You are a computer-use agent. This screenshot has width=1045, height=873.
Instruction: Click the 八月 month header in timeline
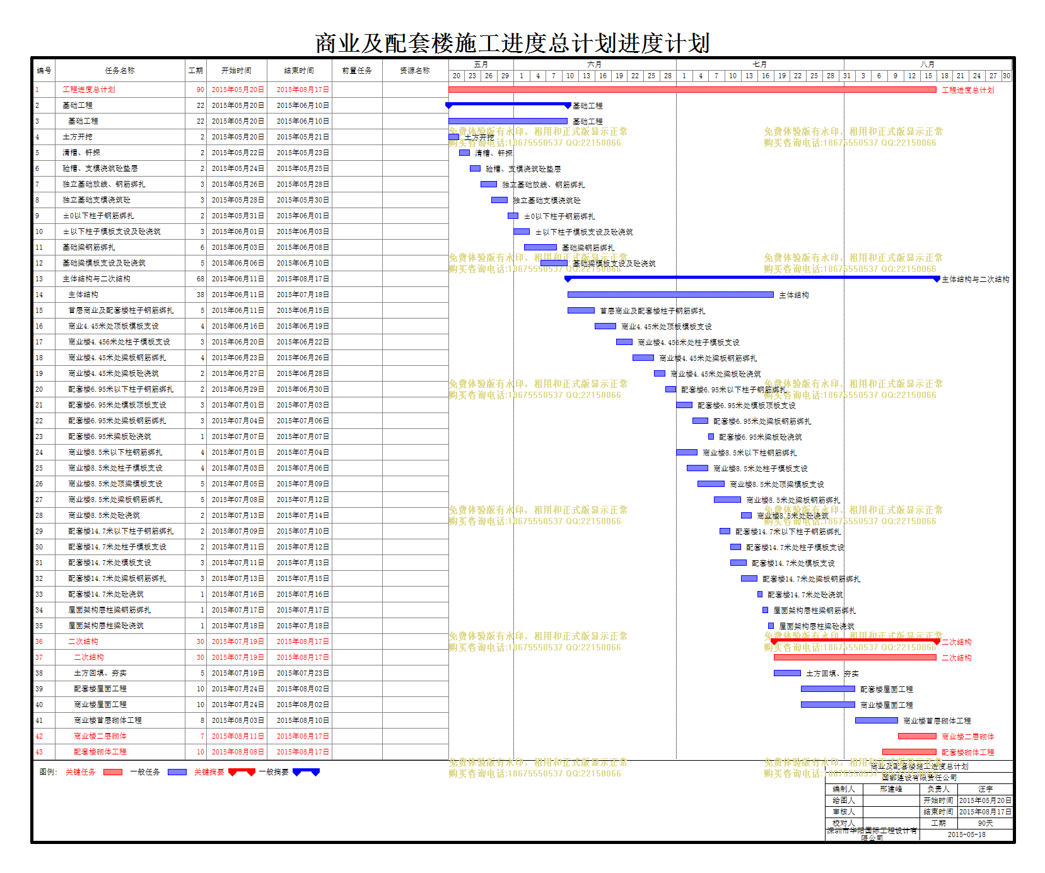click(927, 64)
